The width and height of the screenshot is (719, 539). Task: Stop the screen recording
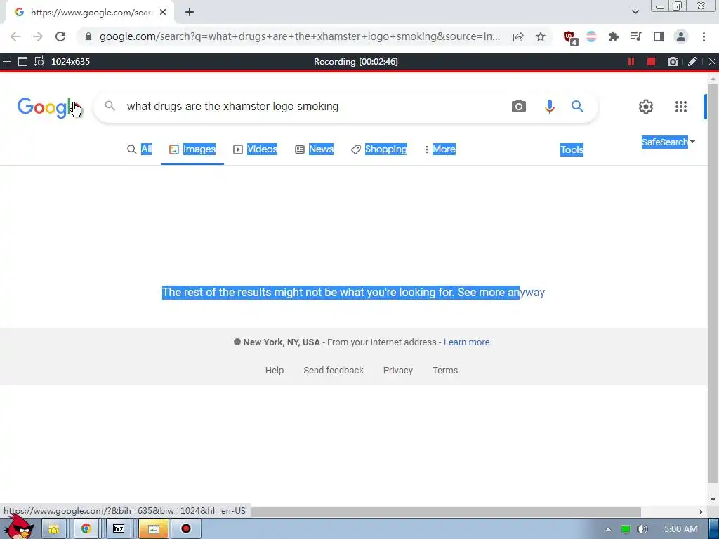[x=651, y=62]
